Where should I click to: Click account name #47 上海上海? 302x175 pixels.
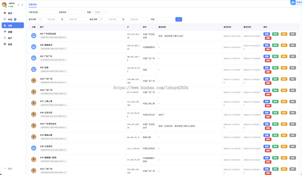pos(46,101)
